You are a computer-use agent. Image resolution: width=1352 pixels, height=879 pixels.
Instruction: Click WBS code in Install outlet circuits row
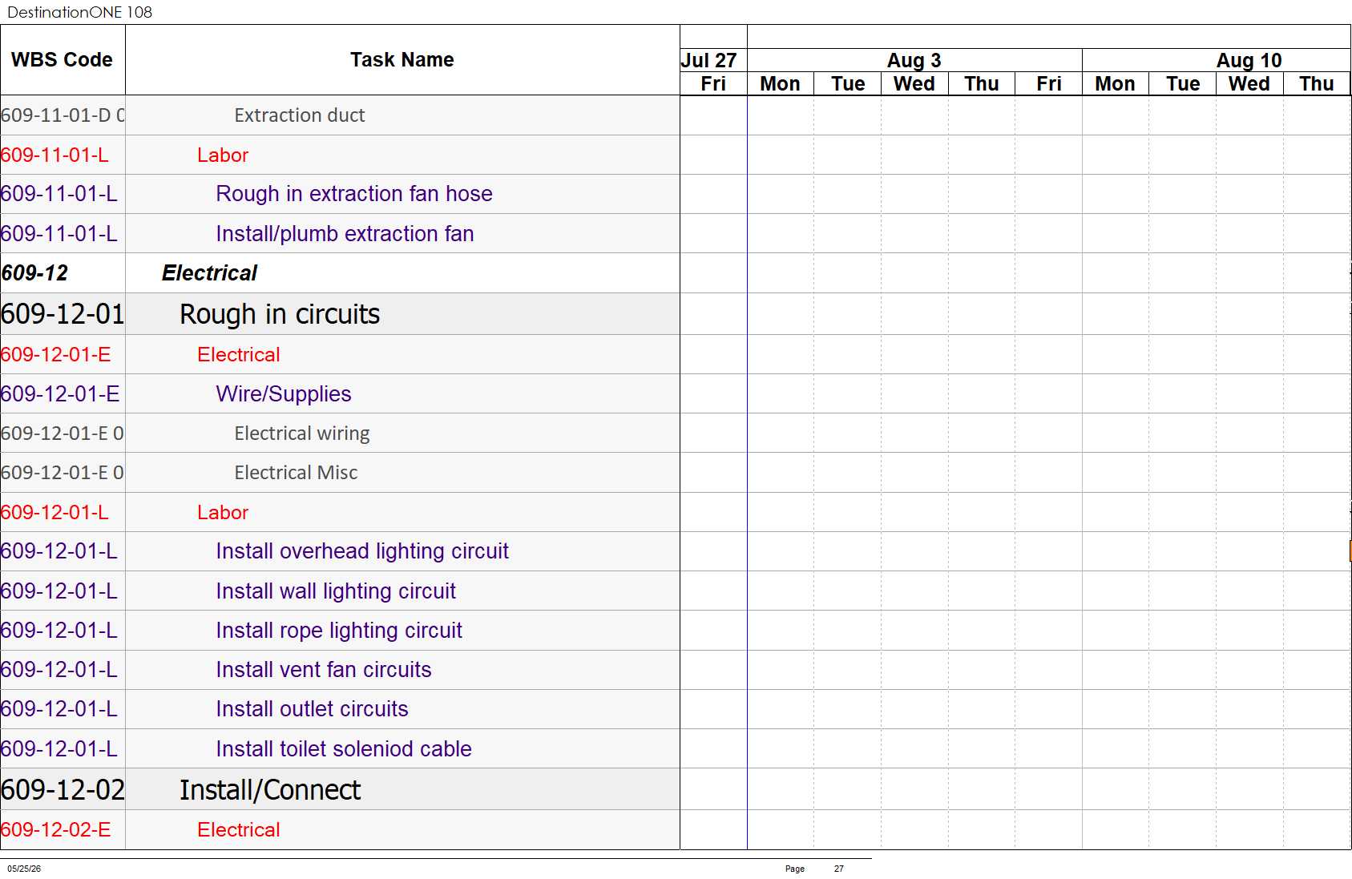(59, 709)
